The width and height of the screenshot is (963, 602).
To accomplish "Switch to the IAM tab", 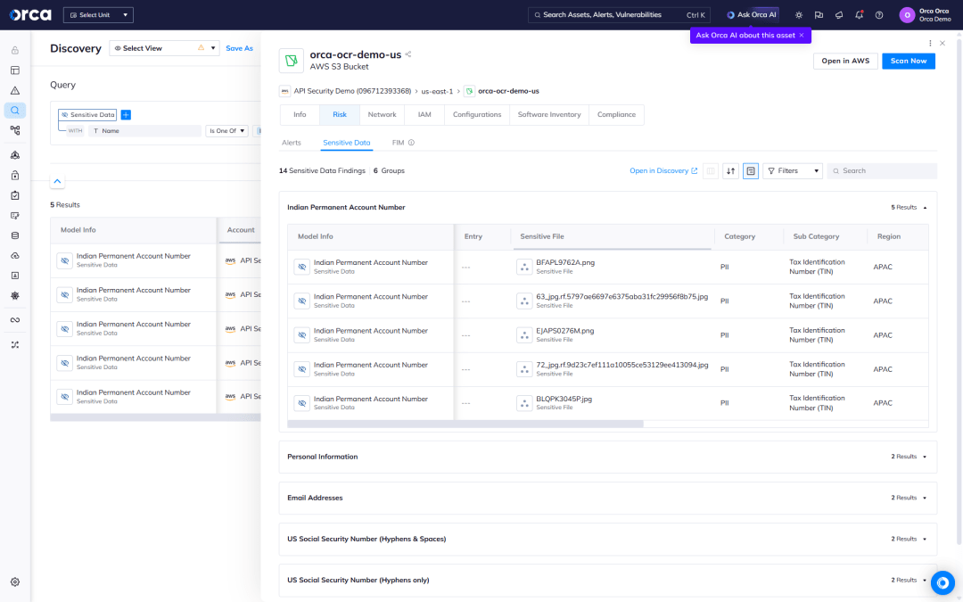I will (x=424, y=115).
